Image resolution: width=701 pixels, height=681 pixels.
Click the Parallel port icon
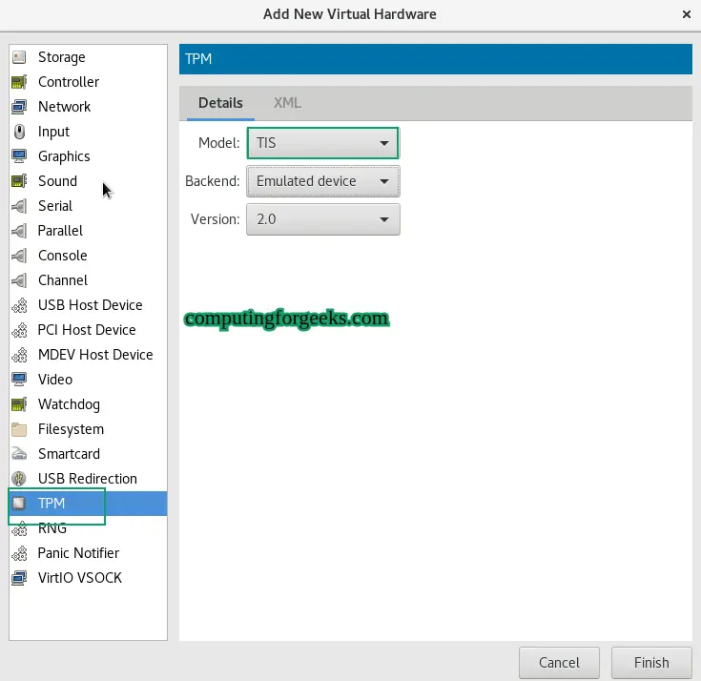pyautogui.click(x=19, y=231)
